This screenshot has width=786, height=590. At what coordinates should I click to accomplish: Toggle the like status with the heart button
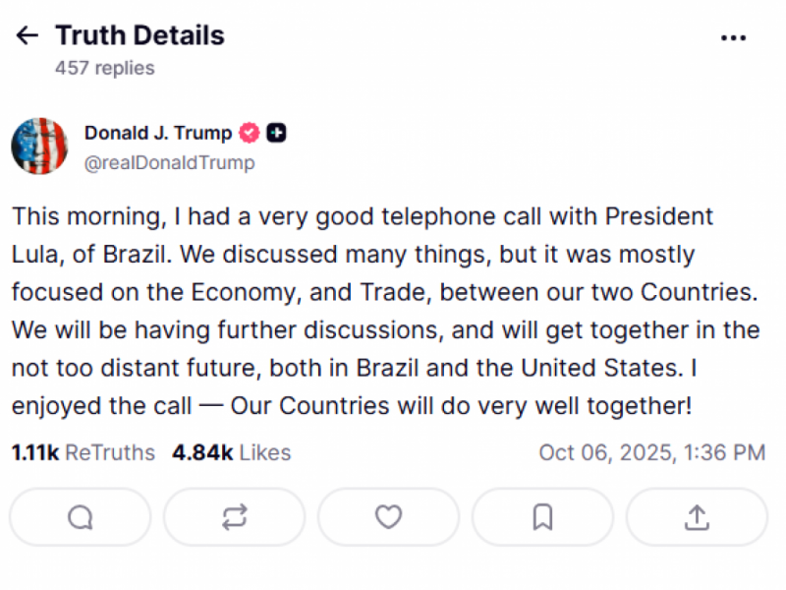pos(388,516)
